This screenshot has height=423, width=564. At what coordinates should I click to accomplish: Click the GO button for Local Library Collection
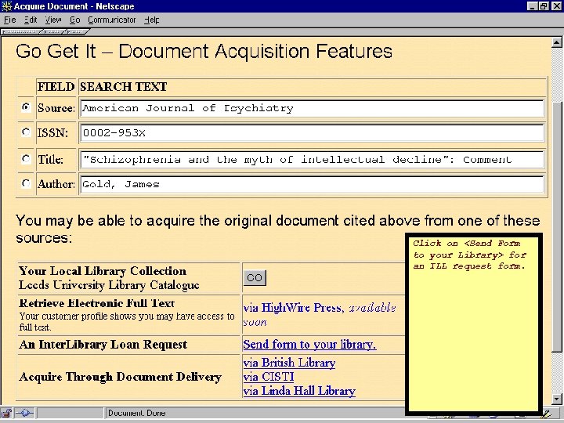[255, 277]
